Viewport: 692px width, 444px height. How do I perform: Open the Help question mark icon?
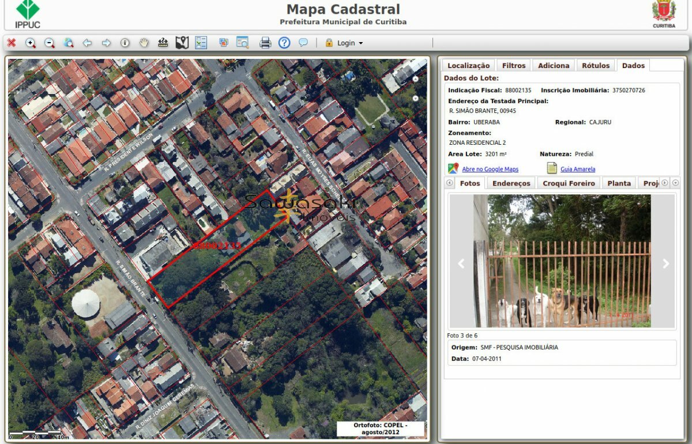click(x=284, y=43)
